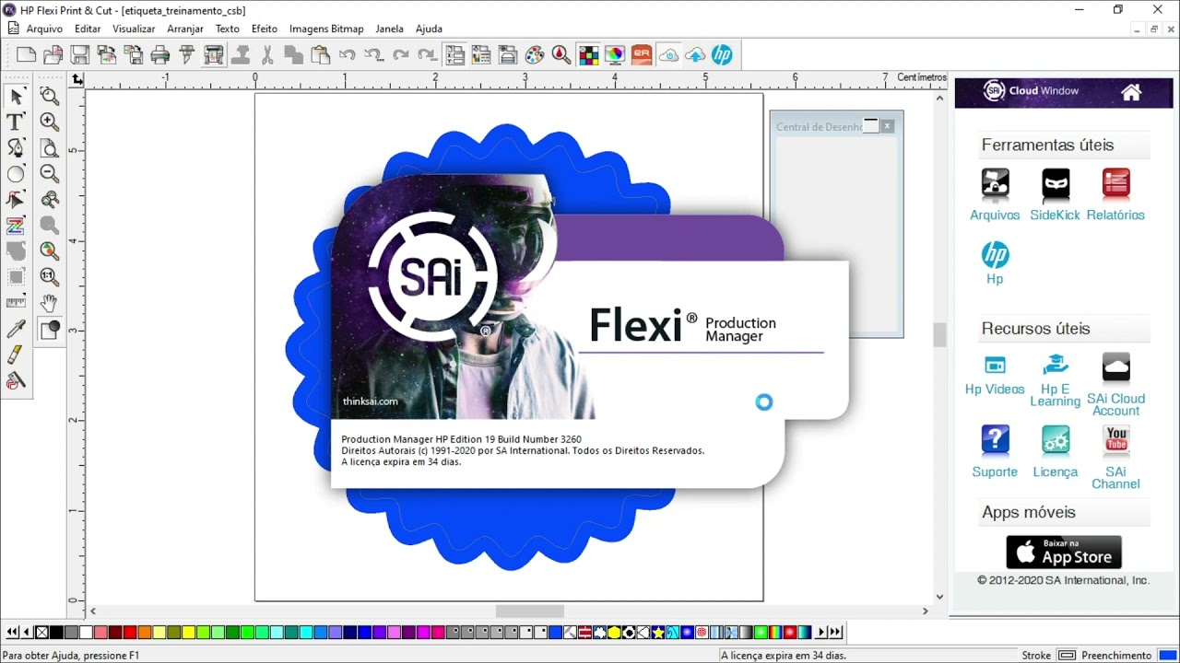Open the Arquivo menu
Screen dimensions: 1180x663
[44, 29]
